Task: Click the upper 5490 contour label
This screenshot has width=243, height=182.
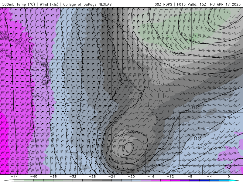Action: pos(195,108)
